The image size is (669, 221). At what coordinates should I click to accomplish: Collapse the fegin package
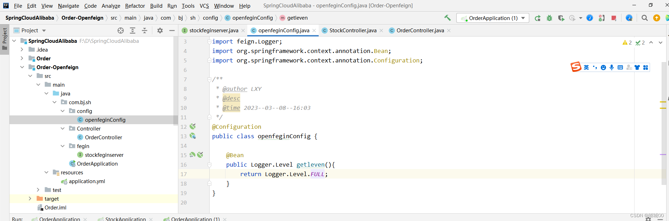coord(63,146)
